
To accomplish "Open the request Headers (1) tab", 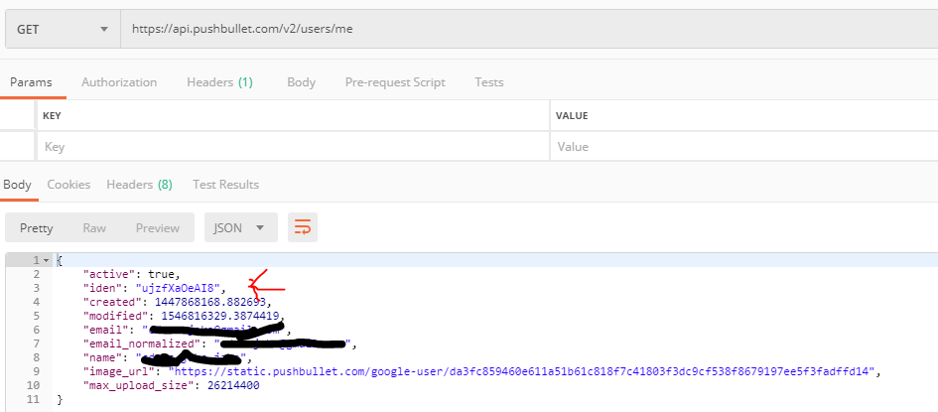I will point(219,82).
